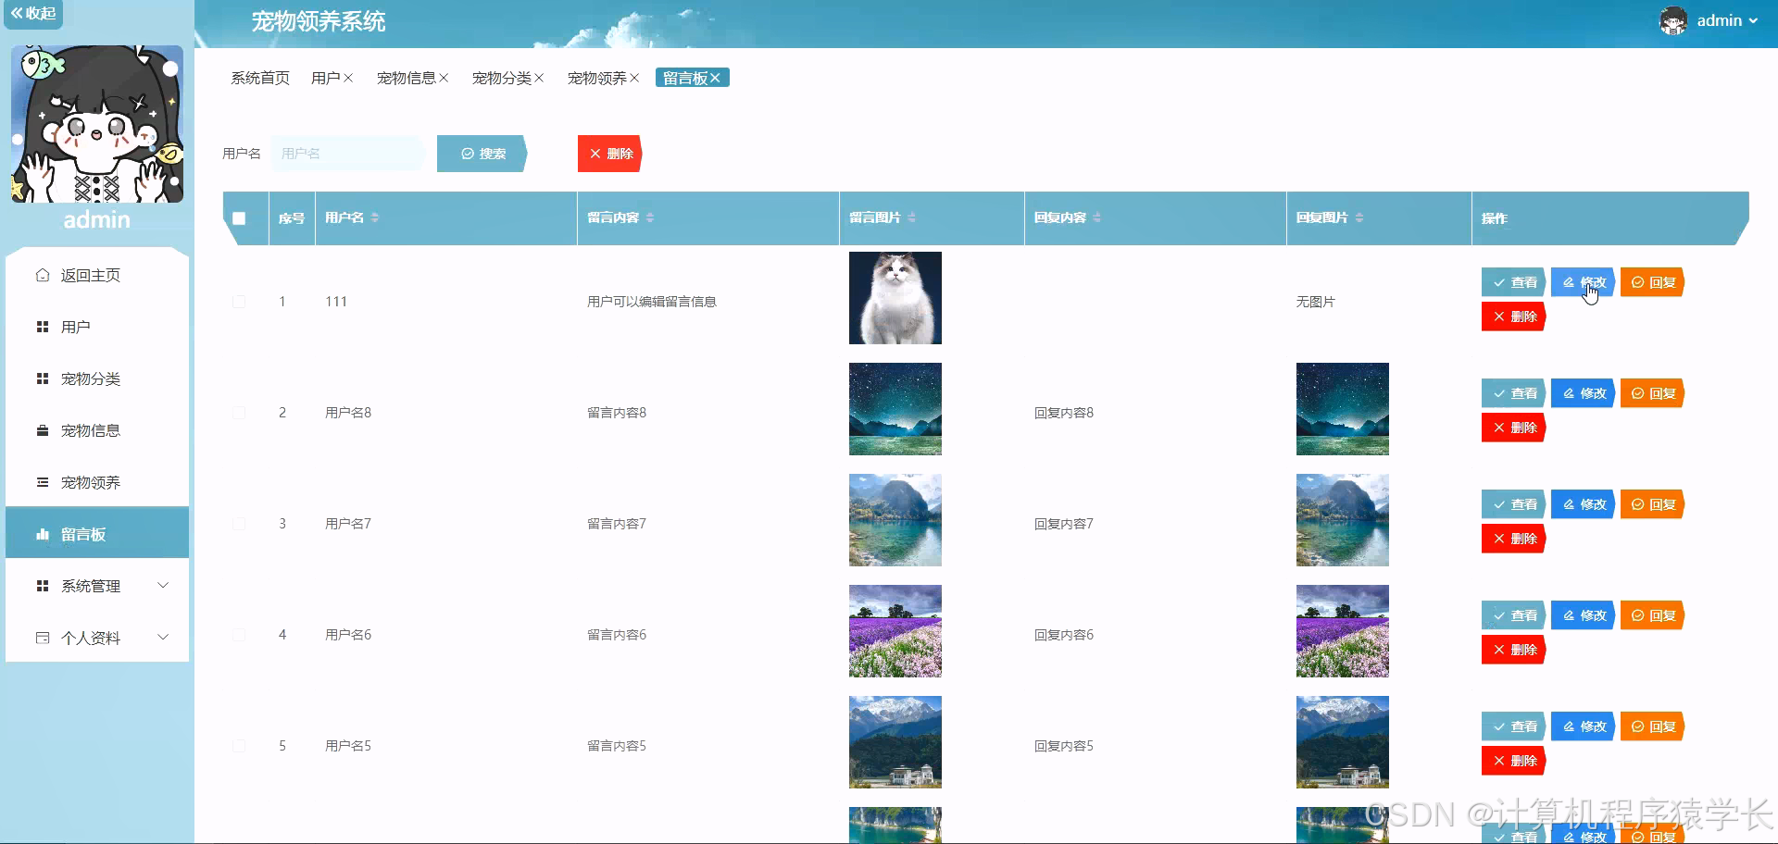The height and width of the screenshot is (844, 1778).
Task: Open the cat photo thumbnail in row 1
Action: pyautogui.click(x=895, y=297)
